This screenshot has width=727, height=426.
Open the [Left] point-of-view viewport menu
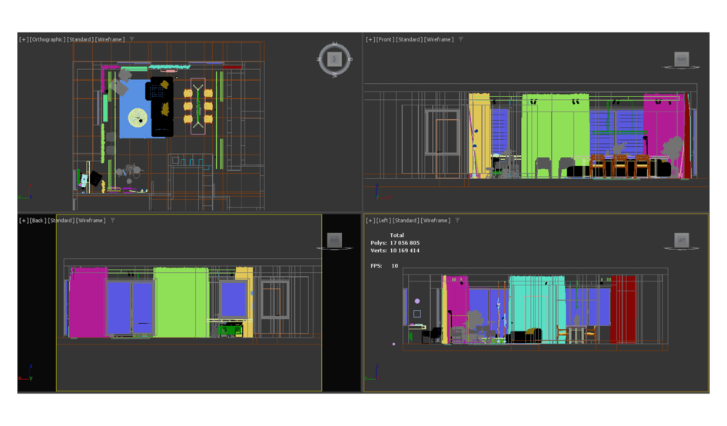click(x=383, y=221)
